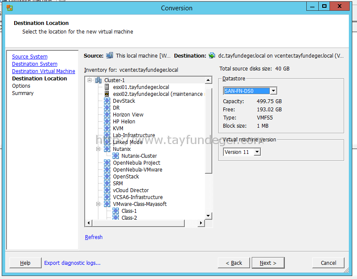This screenshot has height=279, width=357.
Task: Click the VCSA6-Infrastructure pool icon
Action: click(x=107, y=197)
